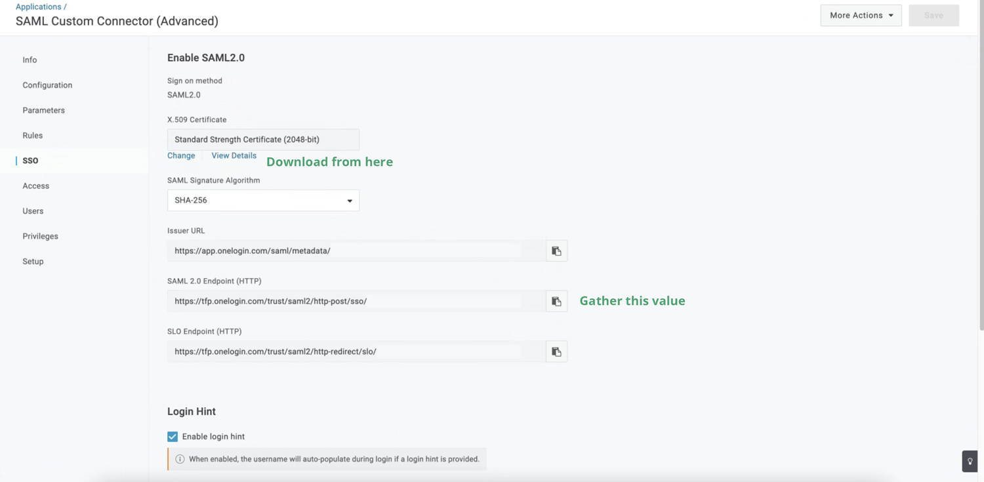Open the Access settings tab
Viewport: 984px width, 482px height.
35,186
